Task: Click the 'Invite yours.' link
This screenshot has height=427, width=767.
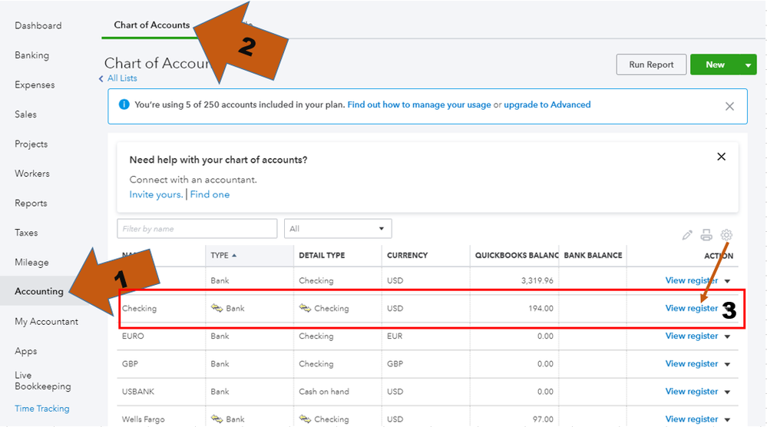Action: [x=156, y=194]
